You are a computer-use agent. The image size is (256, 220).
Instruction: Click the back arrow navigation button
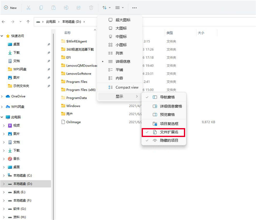4,21
